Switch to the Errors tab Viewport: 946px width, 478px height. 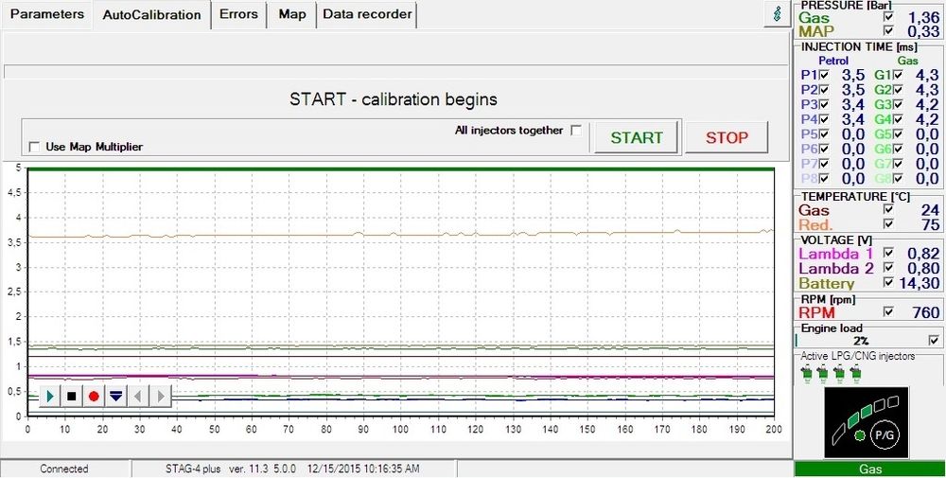238,14
